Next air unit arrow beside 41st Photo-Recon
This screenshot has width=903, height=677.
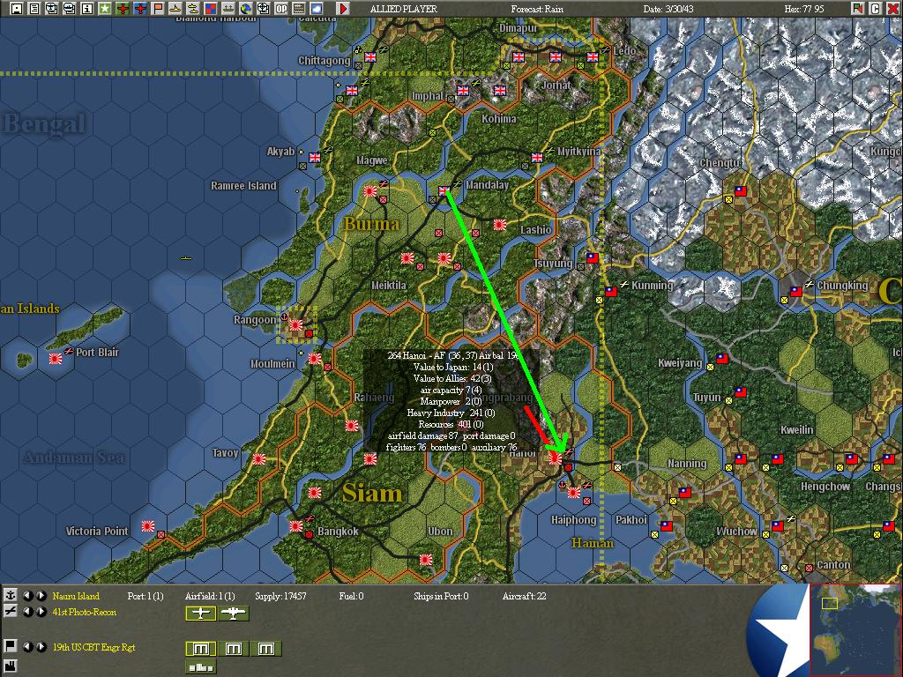click(x=41, y=612)
